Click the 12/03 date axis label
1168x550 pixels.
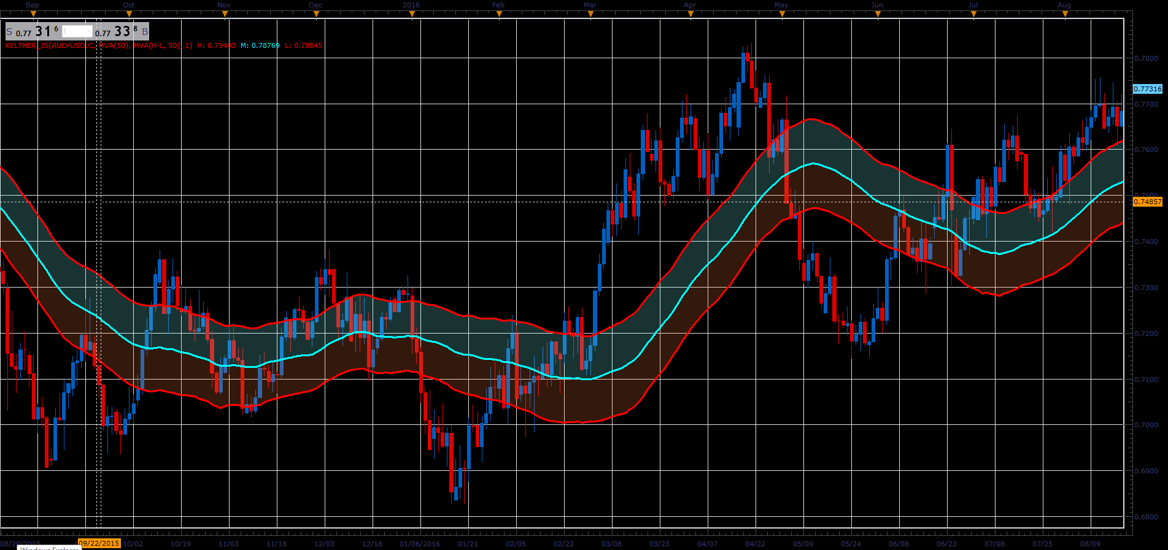(324, 544)
